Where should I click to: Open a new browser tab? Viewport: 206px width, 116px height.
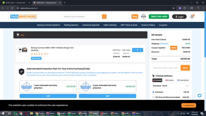(64, 3)
